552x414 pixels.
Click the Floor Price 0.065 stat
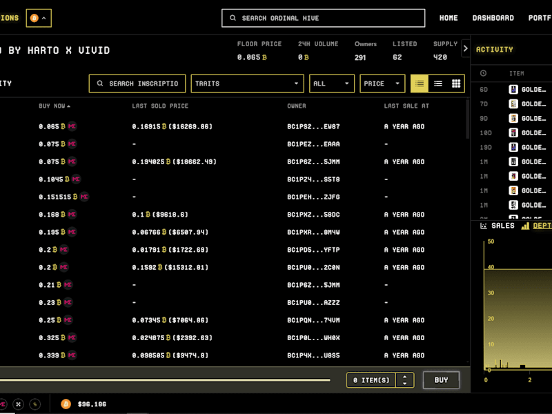259,50
